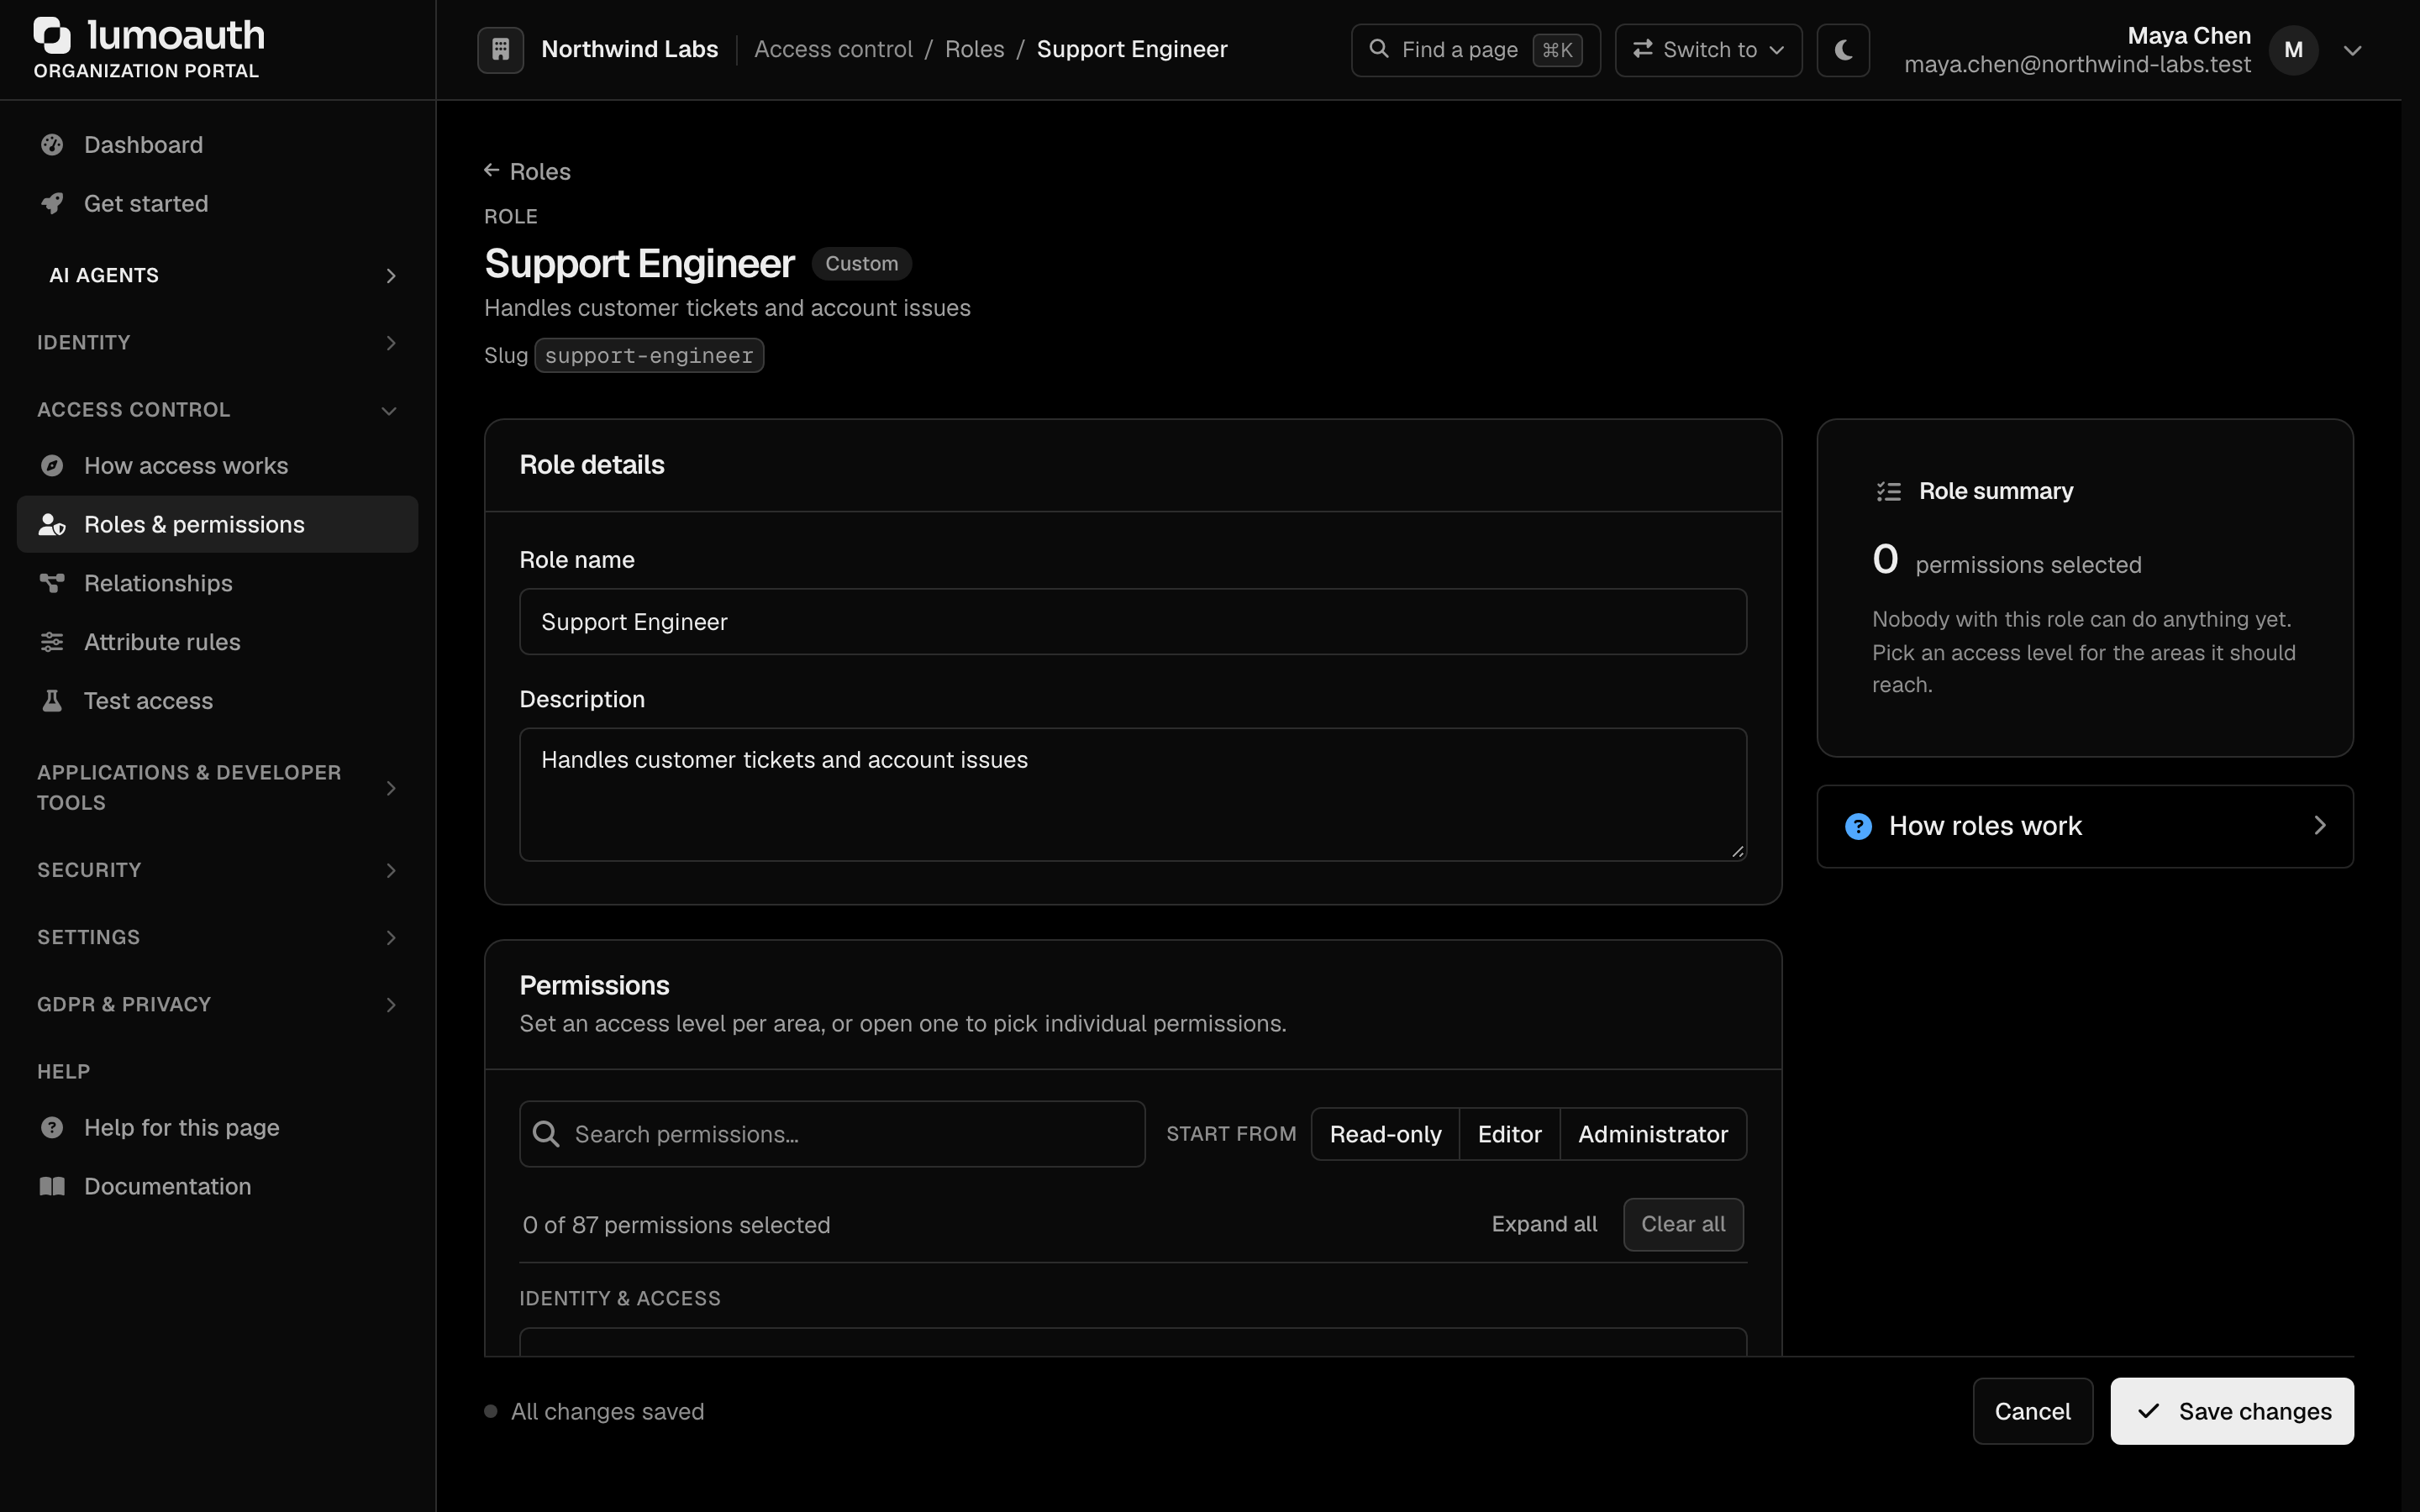Viewport: 2420px width, 1512px height.
Task: Click the blue question mark icon
Action: [1858, 826]
